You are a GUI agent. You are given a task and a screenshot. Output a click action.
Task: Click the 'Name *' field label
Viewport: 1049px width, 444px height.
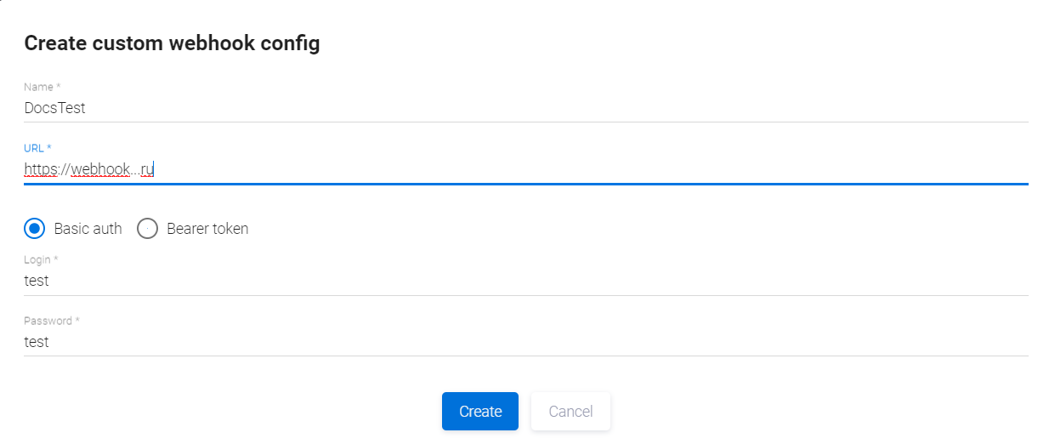[x=43, y=88]
